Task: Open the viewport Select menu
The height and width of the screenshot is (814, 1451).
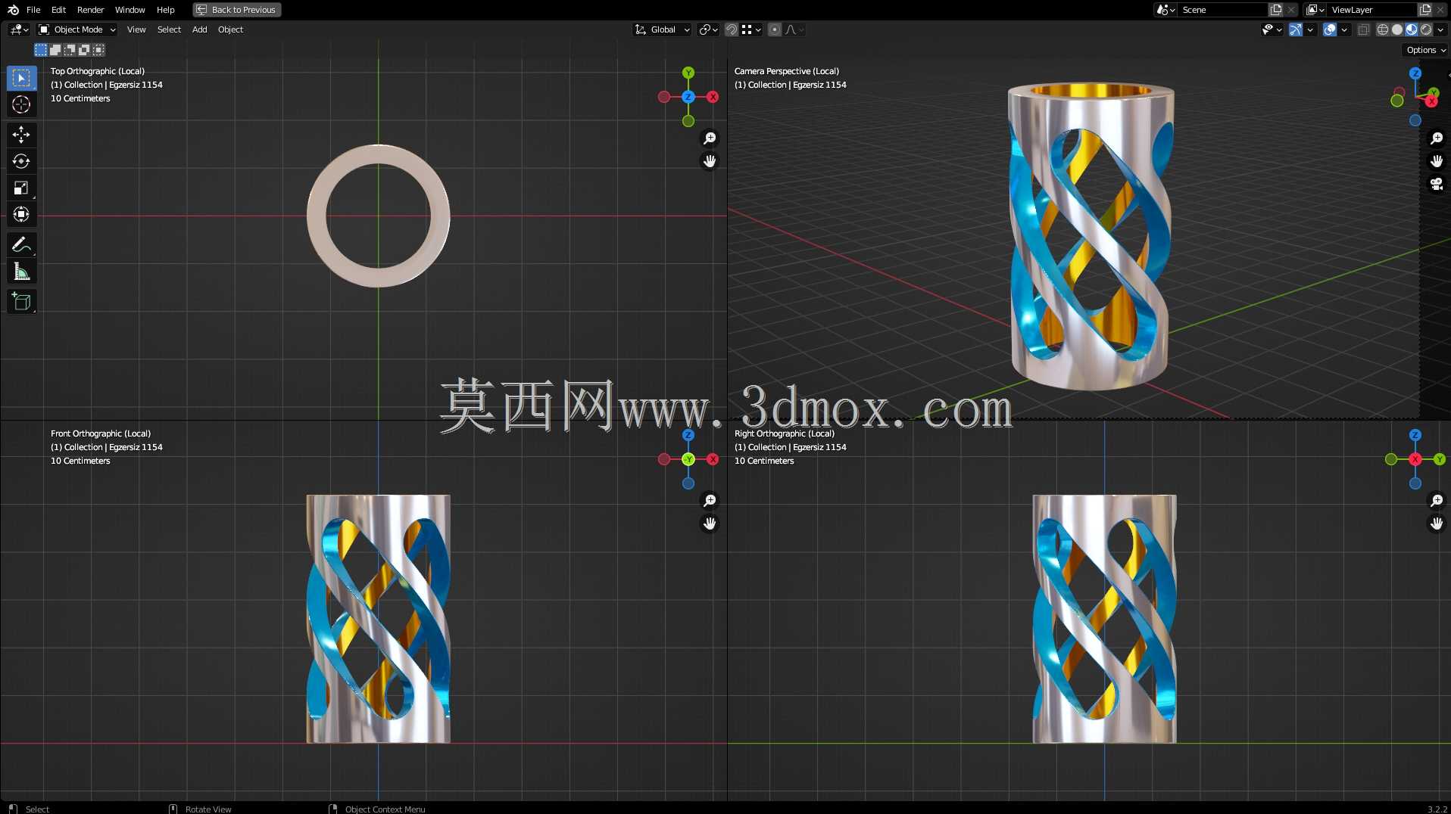Action: click(169, 30)
